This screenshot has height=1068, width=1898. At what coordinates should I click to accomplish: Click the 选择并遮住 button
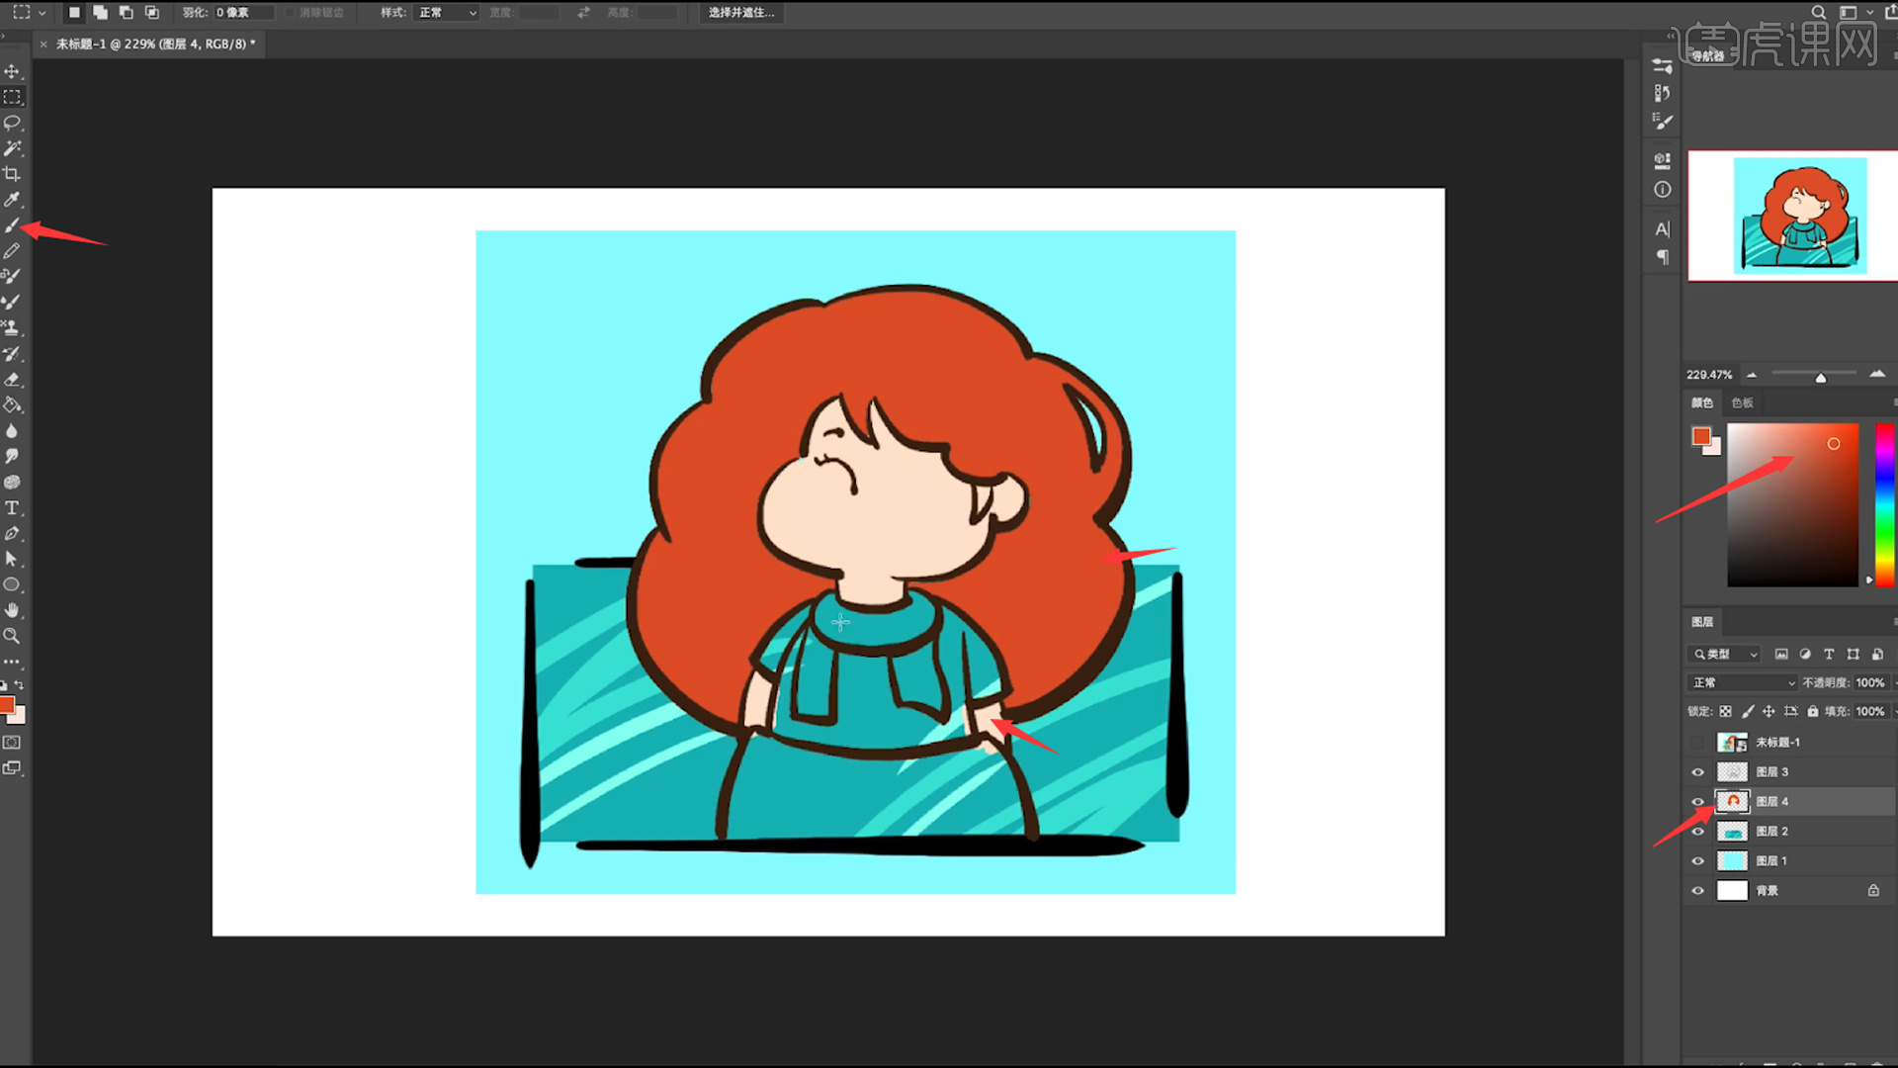[741, 13]
